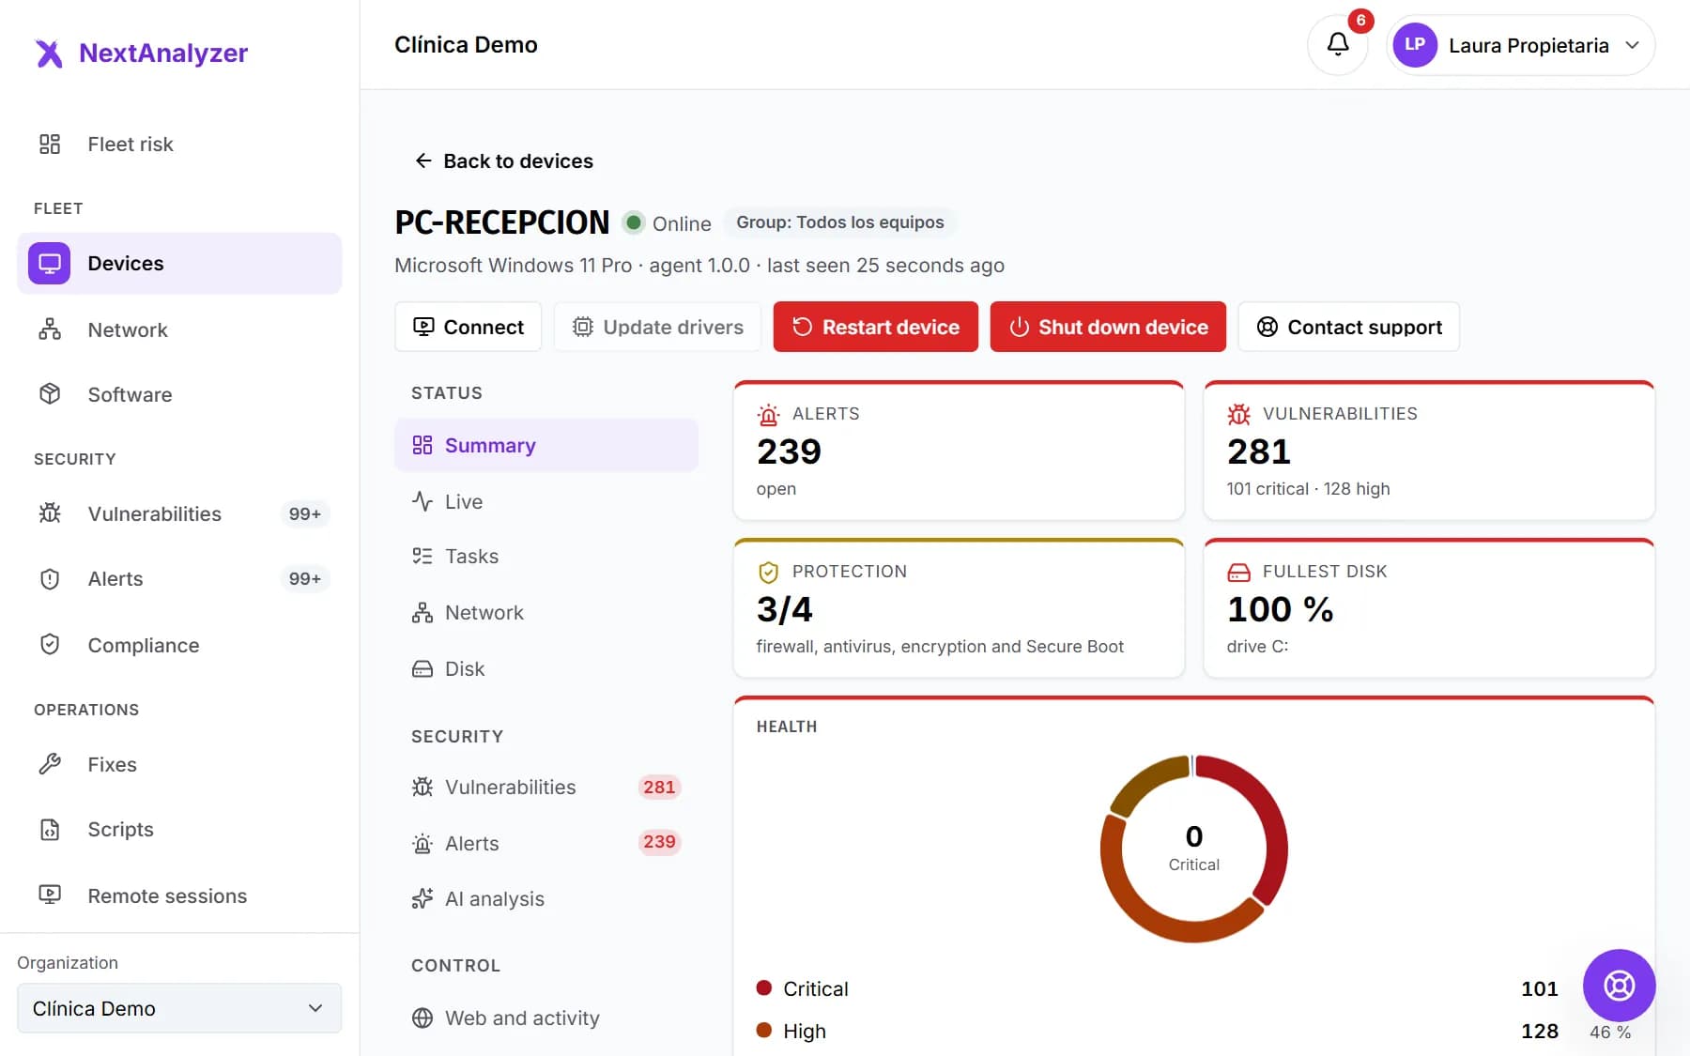Open Web and activity under Control
Screen dimensions: 1690x1056
(545, 1018)
